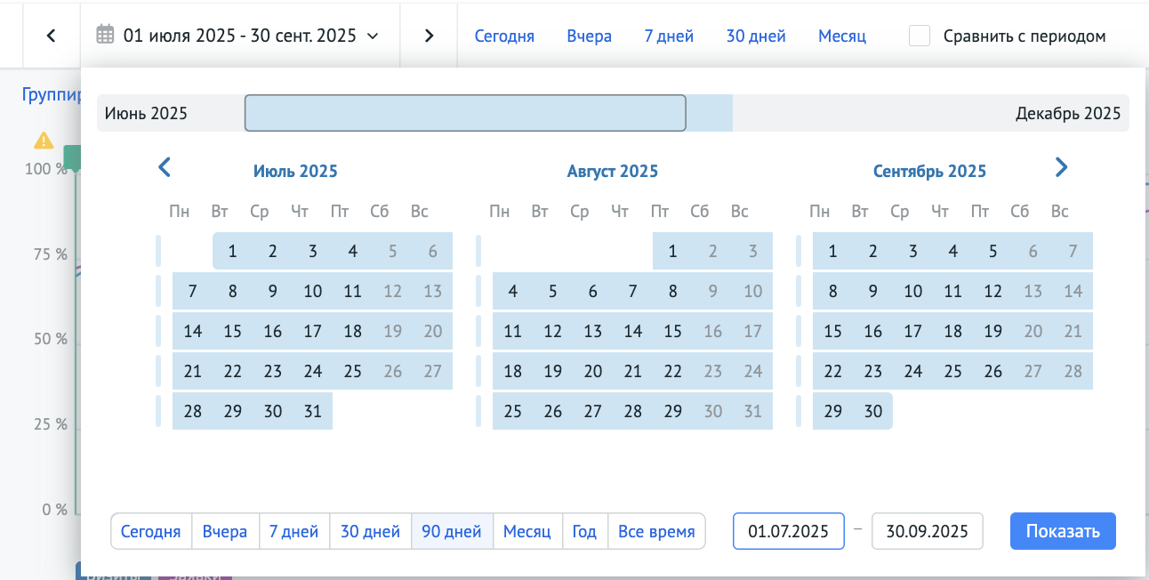The width and height of the screenshot is (1149, 580).
Task: Select the 'Все время' preset
Action: 656,531
